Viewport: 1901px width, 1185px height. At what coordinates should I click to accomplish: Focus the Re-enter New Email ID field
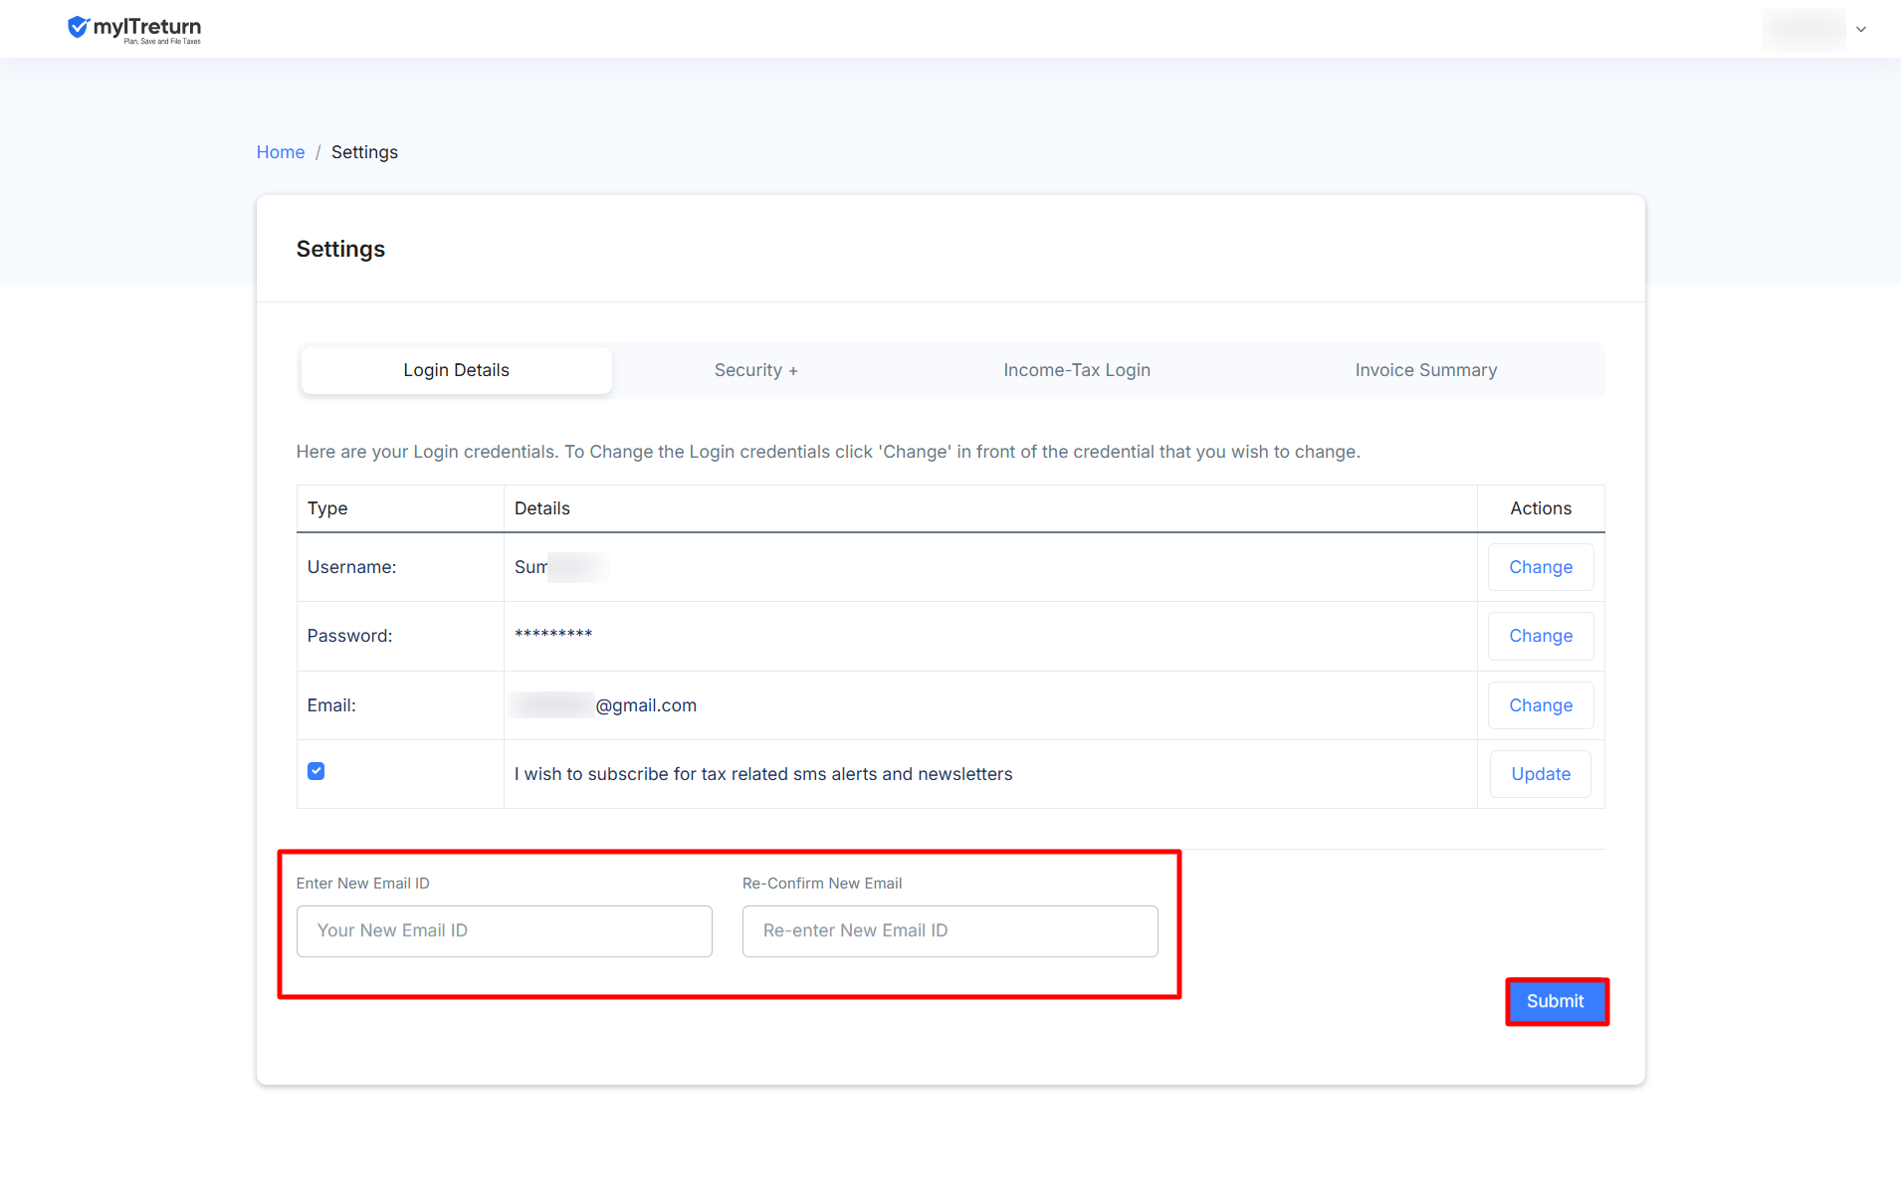coord(950,931)
